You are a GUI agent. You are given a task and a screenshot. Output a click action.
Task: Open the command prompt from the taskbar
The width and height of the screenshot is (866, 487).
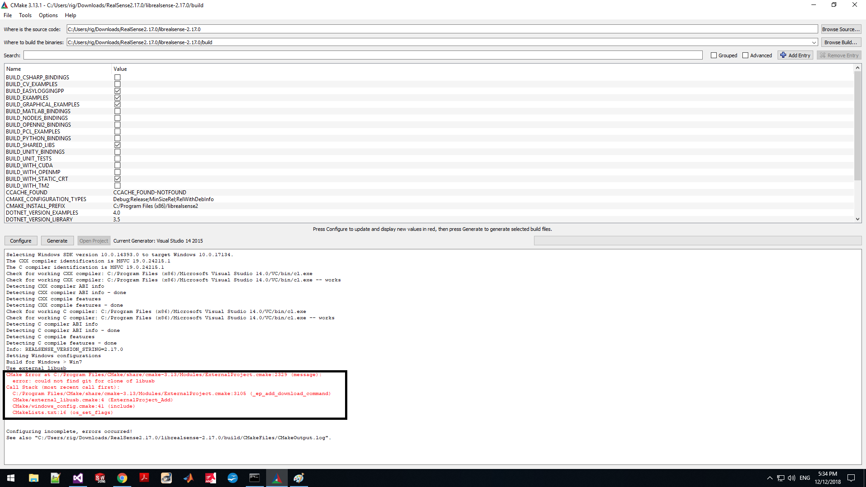coord(255,478)
